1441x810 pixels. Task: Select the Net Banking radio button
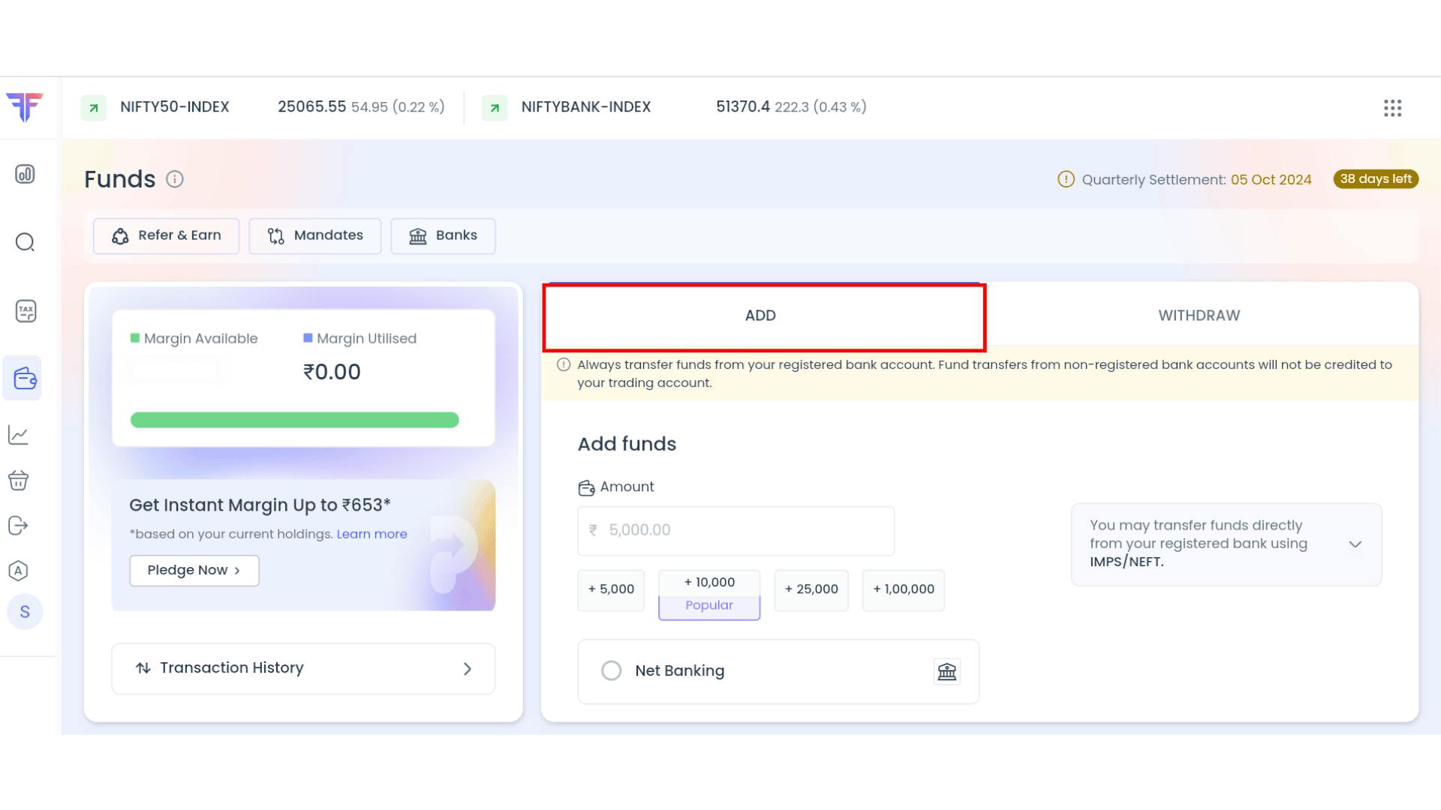[x=611, y=670]
